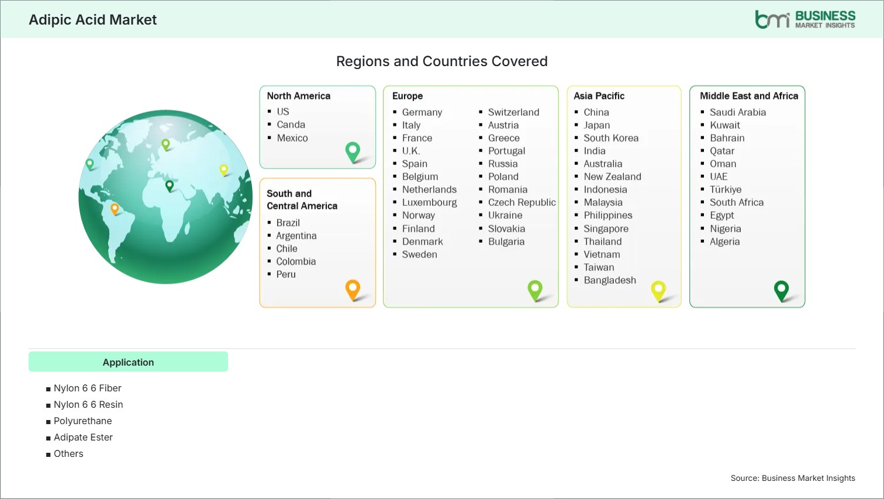Select the lime green globe pin over Europe

[165, 144]
